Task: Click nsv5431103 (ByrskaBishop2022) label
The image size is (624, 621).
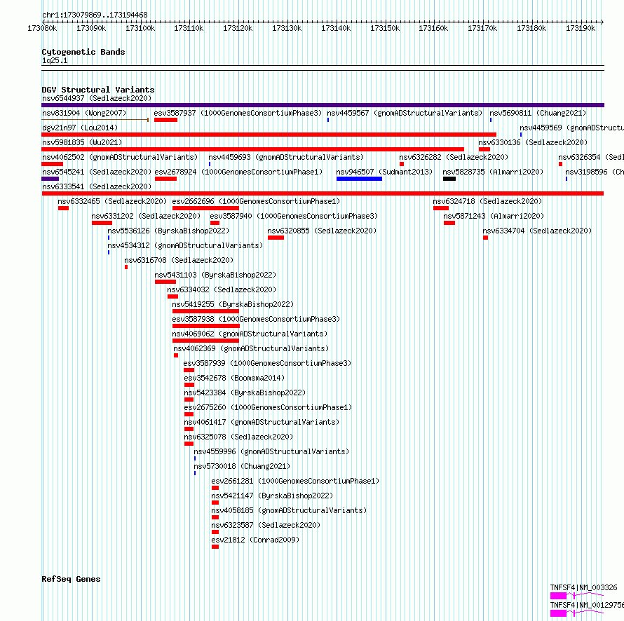Action: click(x=215, y=275)
